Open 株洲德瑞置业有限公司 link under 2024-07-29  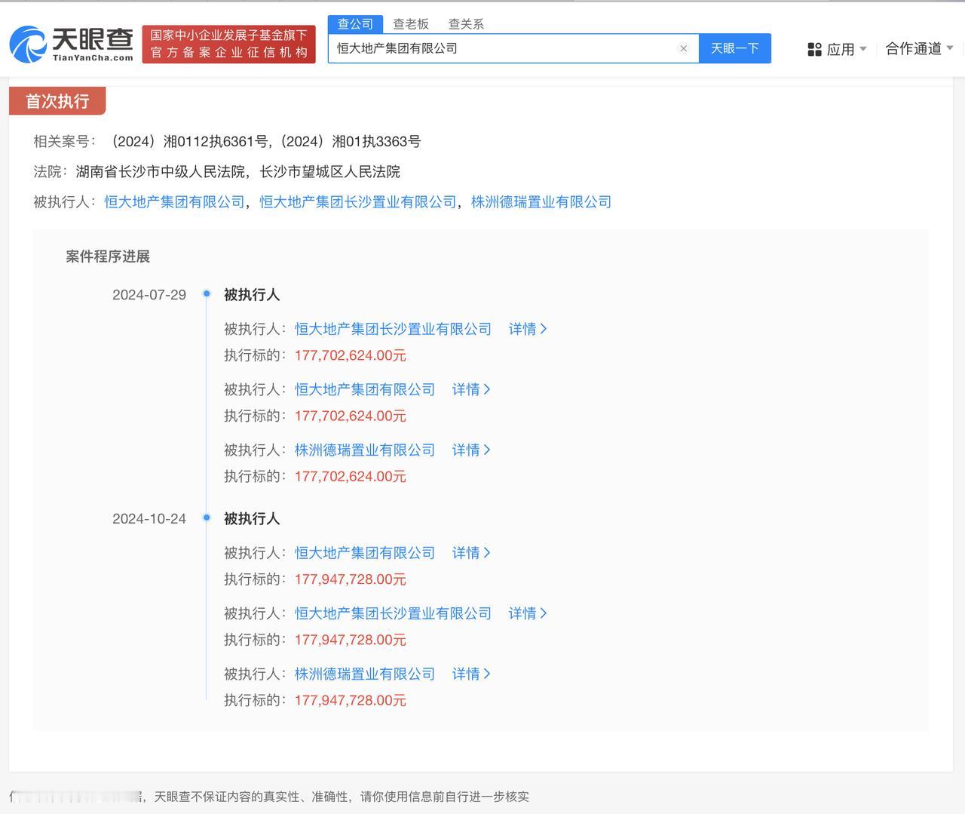(x=365, y=450)
